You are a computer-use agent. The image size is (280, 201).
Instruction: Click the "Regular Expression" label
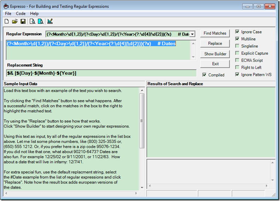[24, 34]
